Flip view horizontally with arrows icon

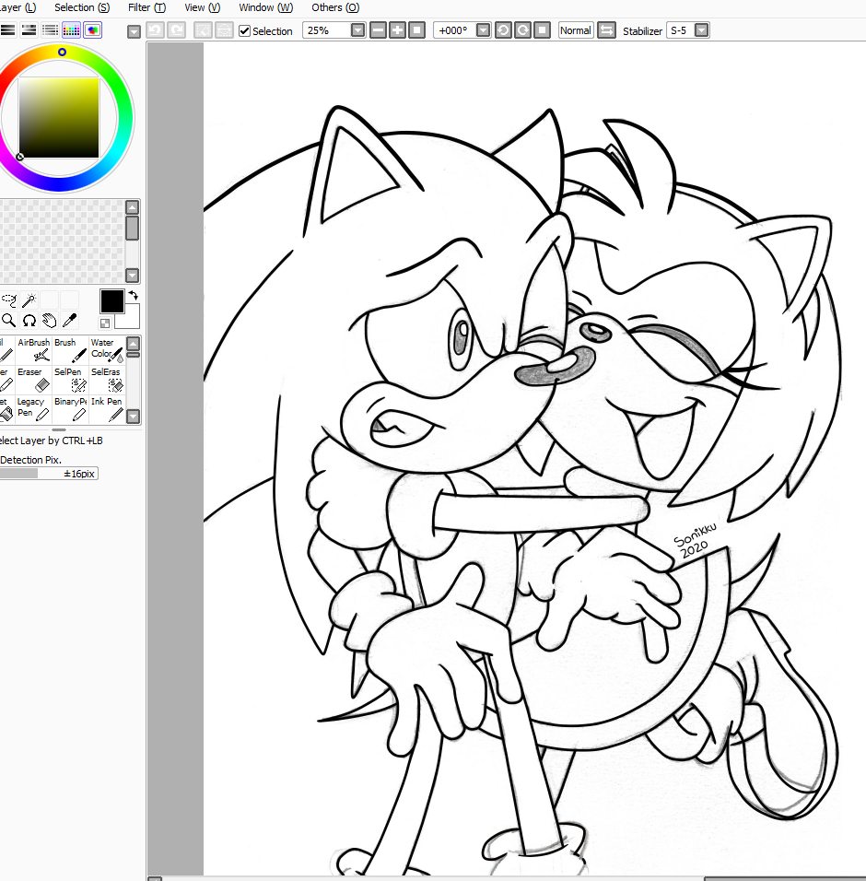pyautogui.click(x=606, y=30)
